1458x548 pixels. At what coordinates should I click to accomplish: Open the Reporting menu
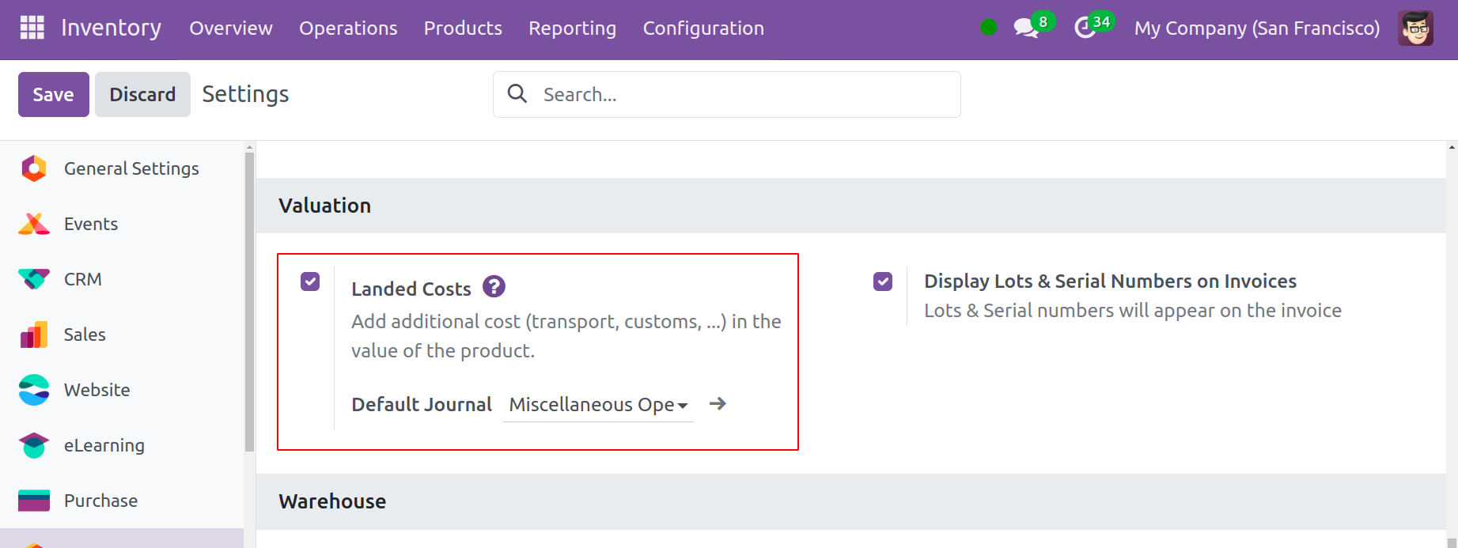(x=572, y=28)
